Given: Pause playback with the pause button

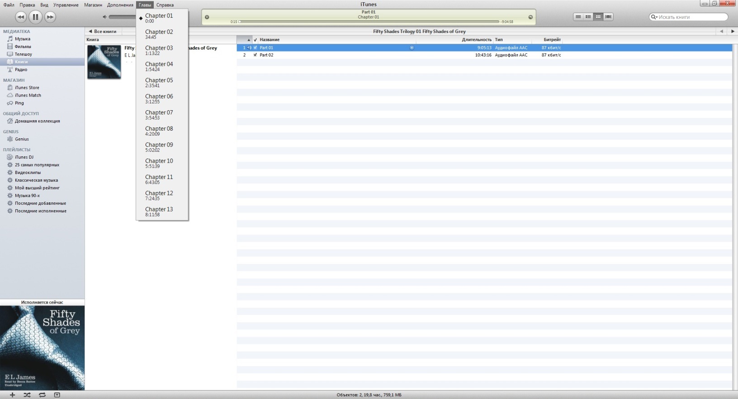Looking at the screenshot, I should [35, 17].
